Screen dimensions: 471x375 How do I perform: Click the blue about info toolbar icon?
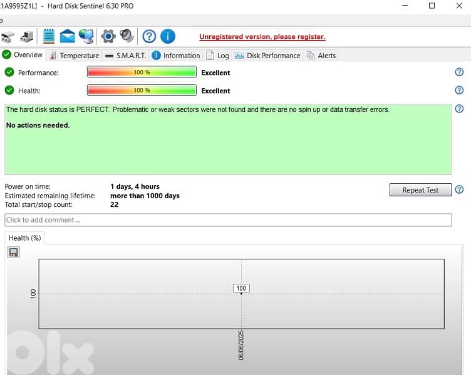click(168, 36)
